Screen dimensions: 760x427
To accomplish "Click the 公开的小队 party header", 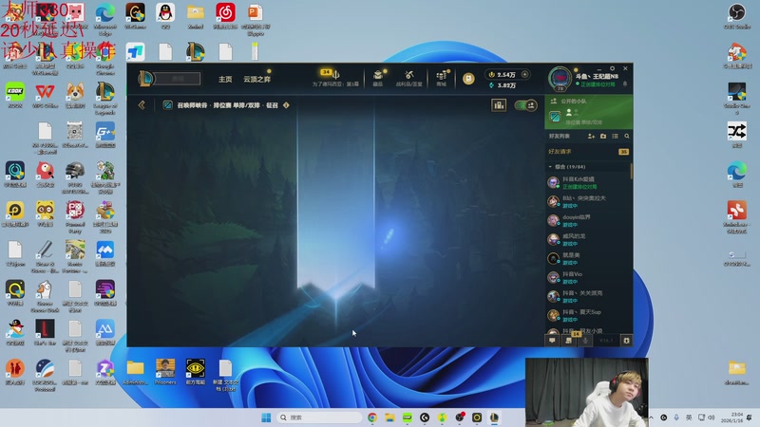I will (x=574, y=102).
